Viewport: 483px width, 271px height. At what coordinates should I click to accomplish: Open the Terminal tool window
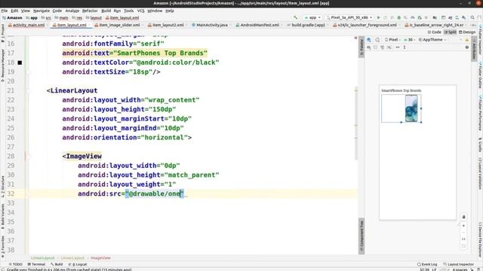pyautogui.click(x=36, y=264)
